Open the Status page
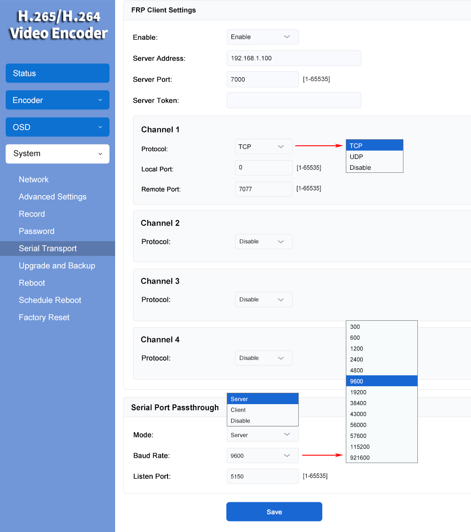This screenshot has height=532, width=471. (x=58, y=73)
